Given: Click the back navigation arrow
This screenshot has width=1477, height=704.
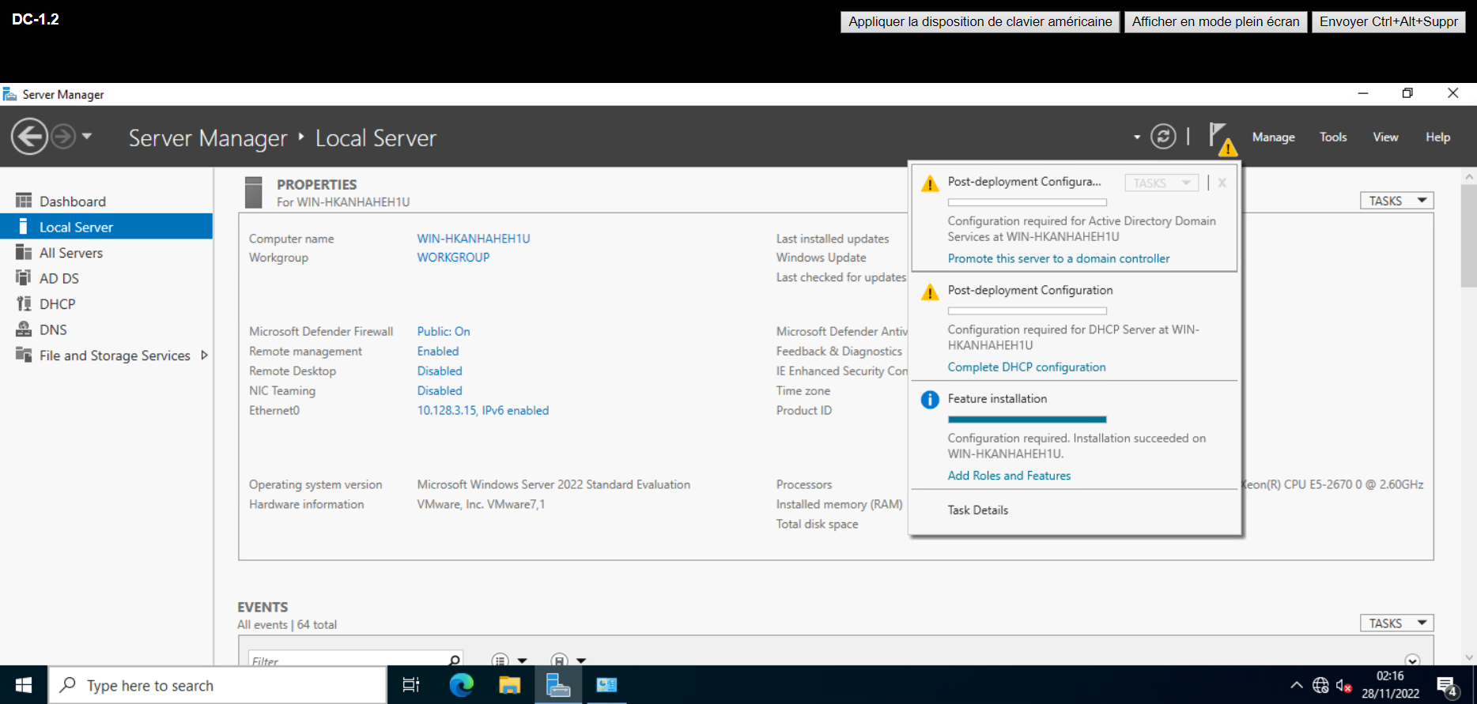Looking at the screenshot, I should 29,137.
